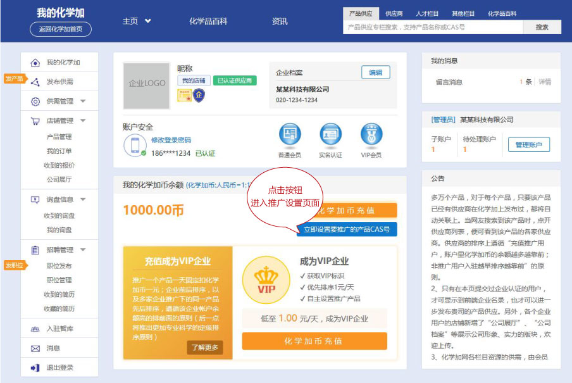The image size is (572, 383).
Task: Click the 修改登录密码 link
Action: coord(171,140)
